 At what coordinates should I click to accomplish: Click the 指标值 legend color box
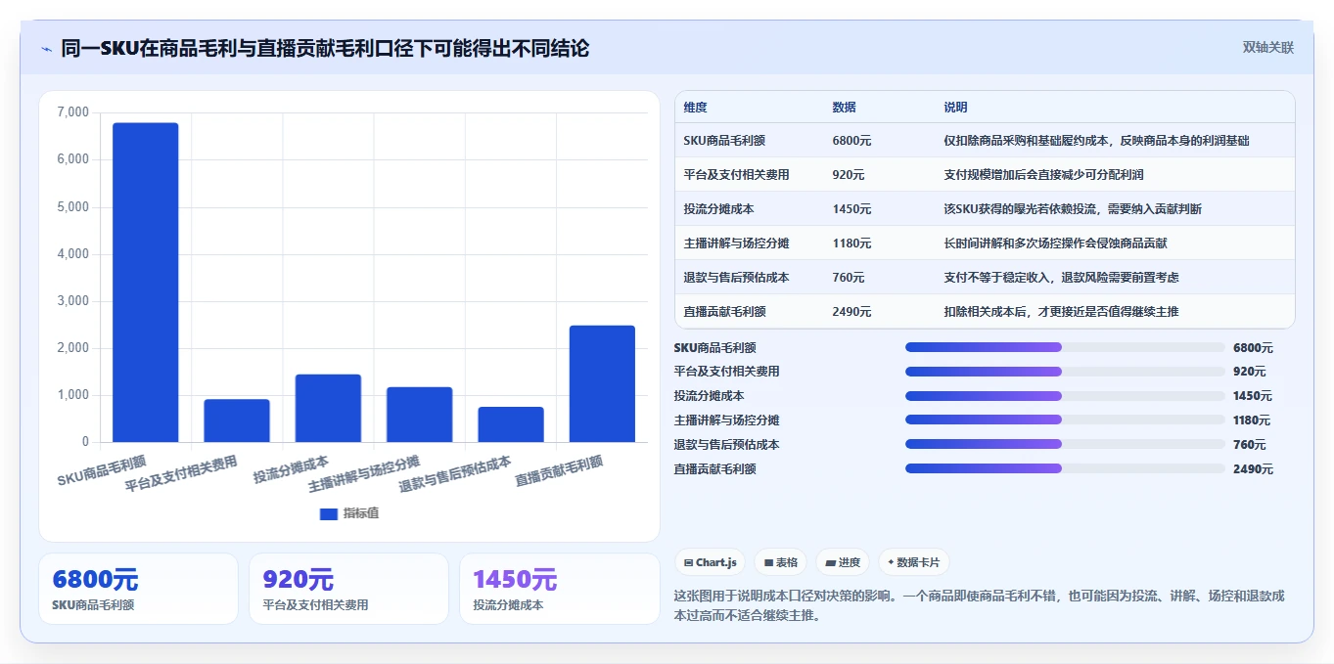pos(329,513)
